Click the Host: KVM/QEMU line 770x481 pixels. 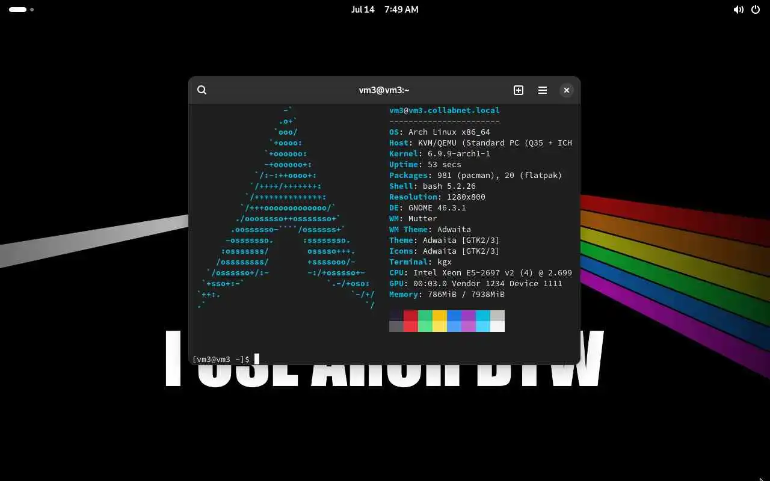pos(481,143)
